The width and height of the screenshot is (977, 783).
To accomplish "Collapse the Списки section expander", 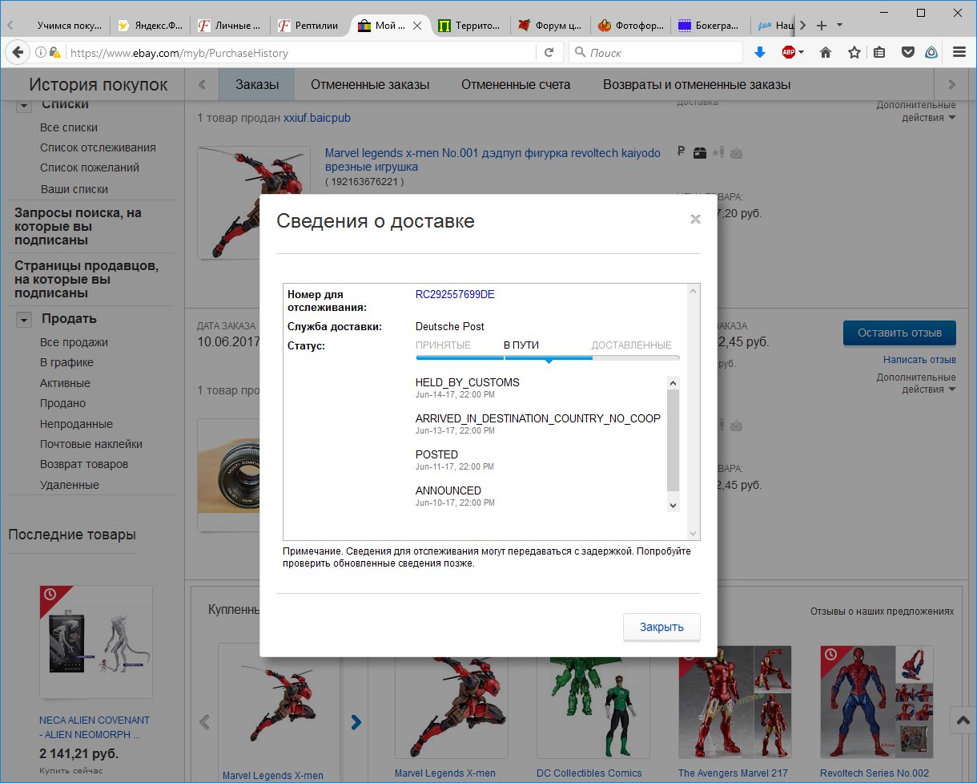I will [x=24, y=106].
